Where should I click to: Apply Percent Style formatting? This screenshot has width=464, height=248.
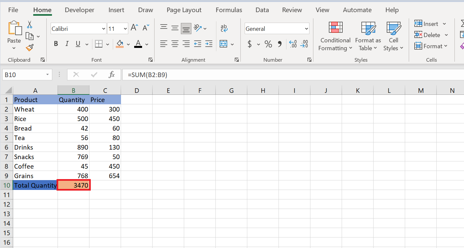(x=268, y=44)
